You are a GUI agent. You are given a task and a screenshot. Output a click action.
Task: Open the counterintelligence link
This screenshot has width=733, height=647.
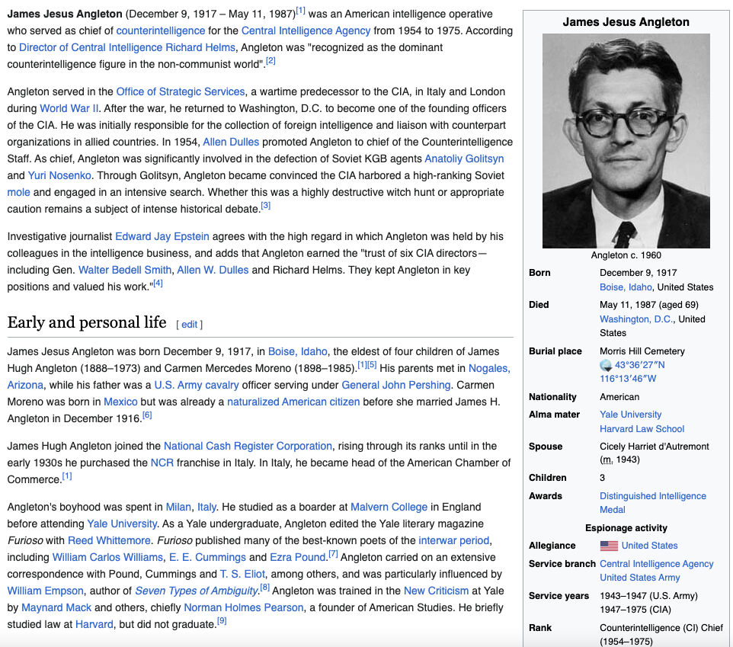coord(160,30)
